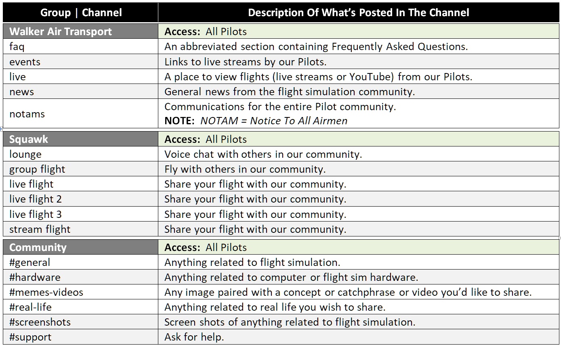
Task: Click the live flight 2 channel
Action: [x=80, y=199]
